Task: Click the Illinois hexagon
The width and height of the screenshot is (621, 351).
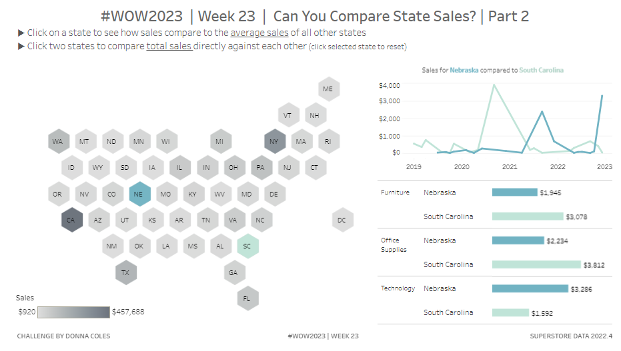Action: pyautogui.click(x=179, y=167)
